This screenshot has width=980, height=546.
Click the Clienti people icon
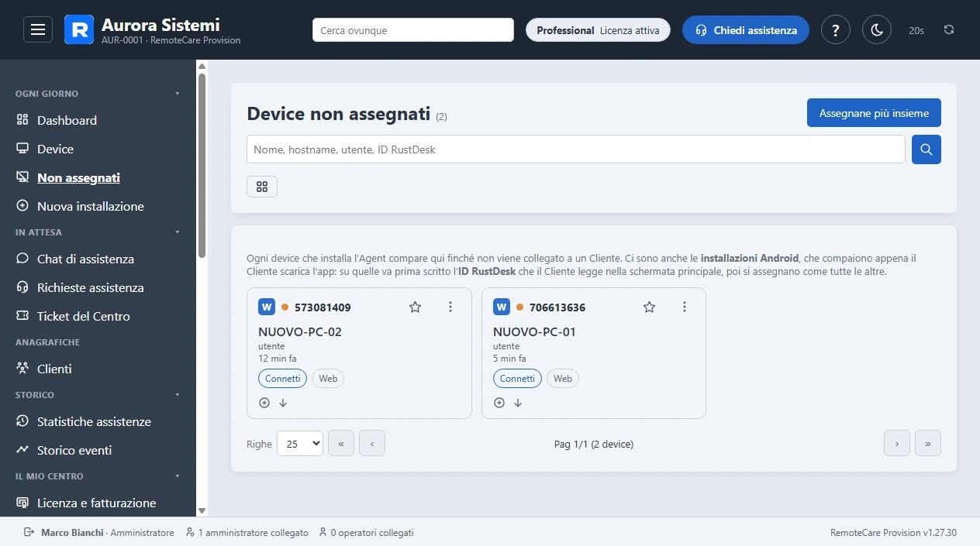pos(22,369)
